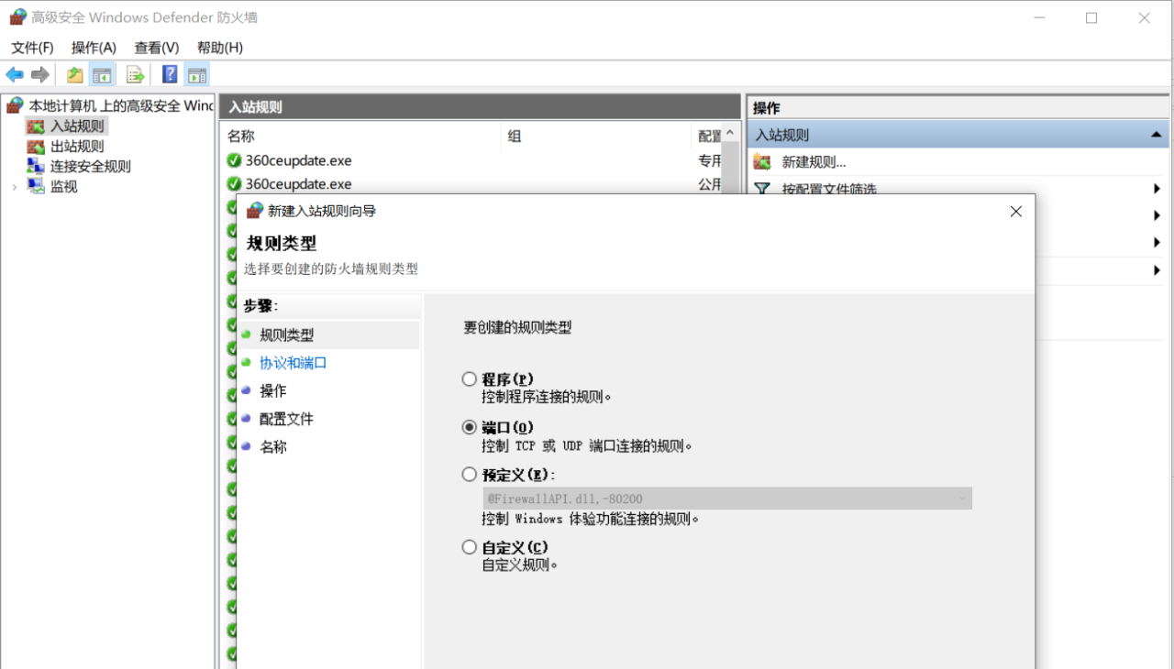Open the @FirewallAPI.dll,-80200 predefined dropdown

[x=727, y=499]
